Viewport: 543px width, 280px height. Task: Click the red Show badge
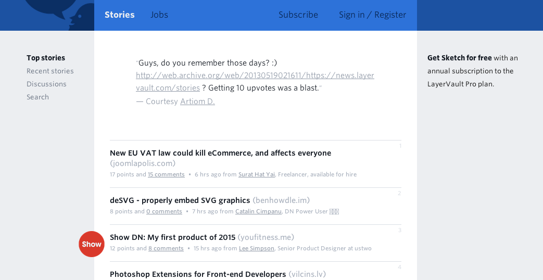point(92,244)
